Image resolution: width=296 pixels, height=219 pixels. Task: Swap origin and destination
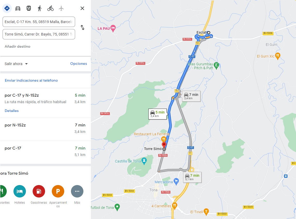coord(83,27)
